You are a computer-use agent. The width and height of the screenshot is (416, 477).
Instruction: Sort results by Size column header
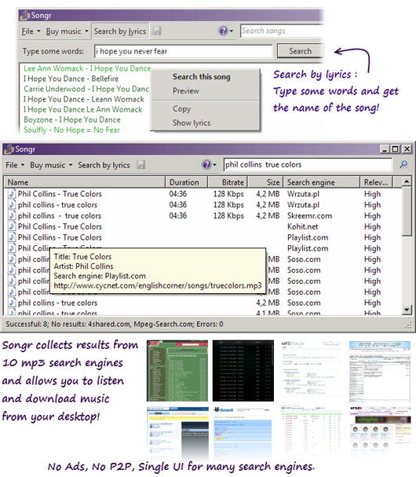(265, 182)
